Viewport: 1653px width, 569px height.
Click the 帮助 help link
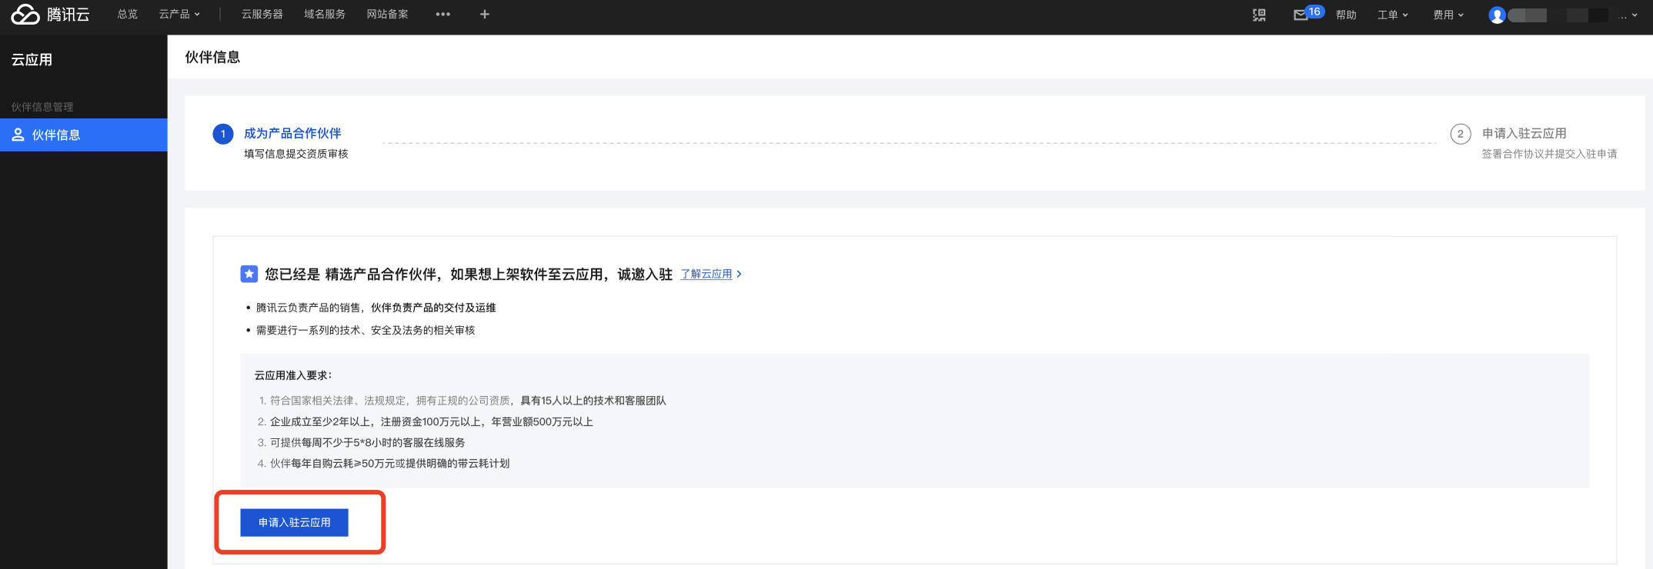(1346, 15)
